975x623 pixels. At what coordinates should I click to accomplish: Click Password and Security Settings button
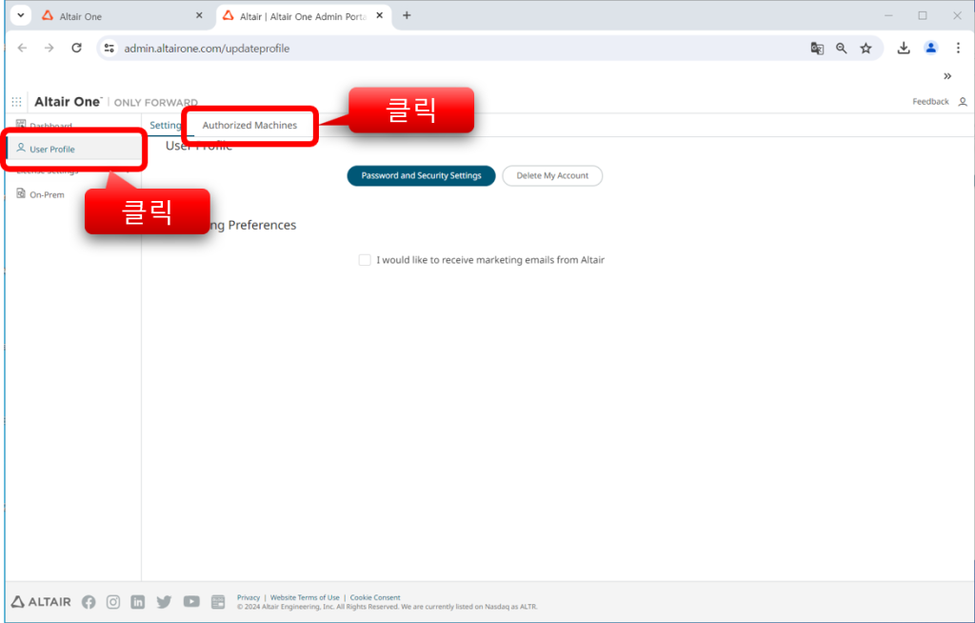421,175
